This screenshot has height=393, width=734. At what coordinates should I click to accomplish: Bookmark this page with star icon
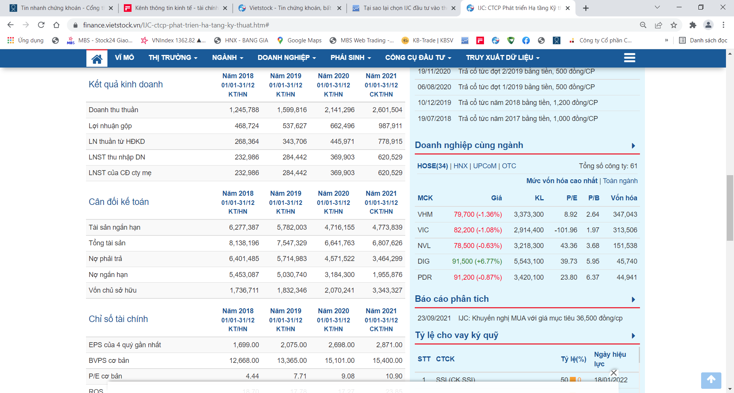(x=674, y=25)
